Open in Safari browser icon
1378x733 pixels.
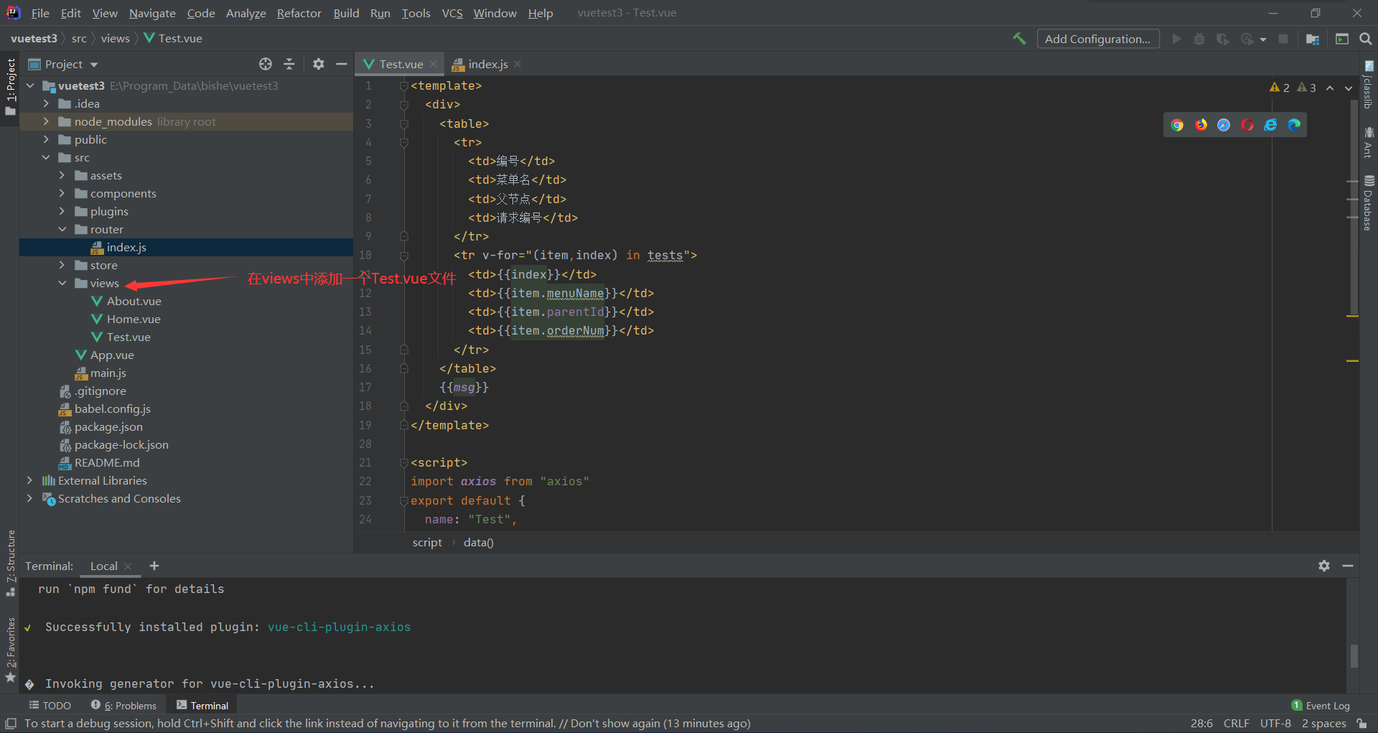(x=1224, y=125)
